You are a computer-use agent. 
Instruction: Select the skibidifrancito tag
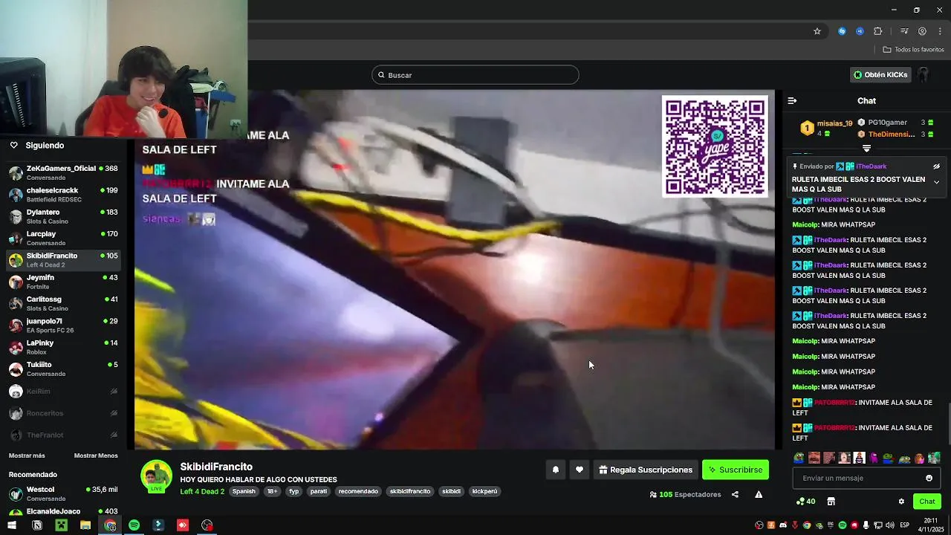(410, 491)
